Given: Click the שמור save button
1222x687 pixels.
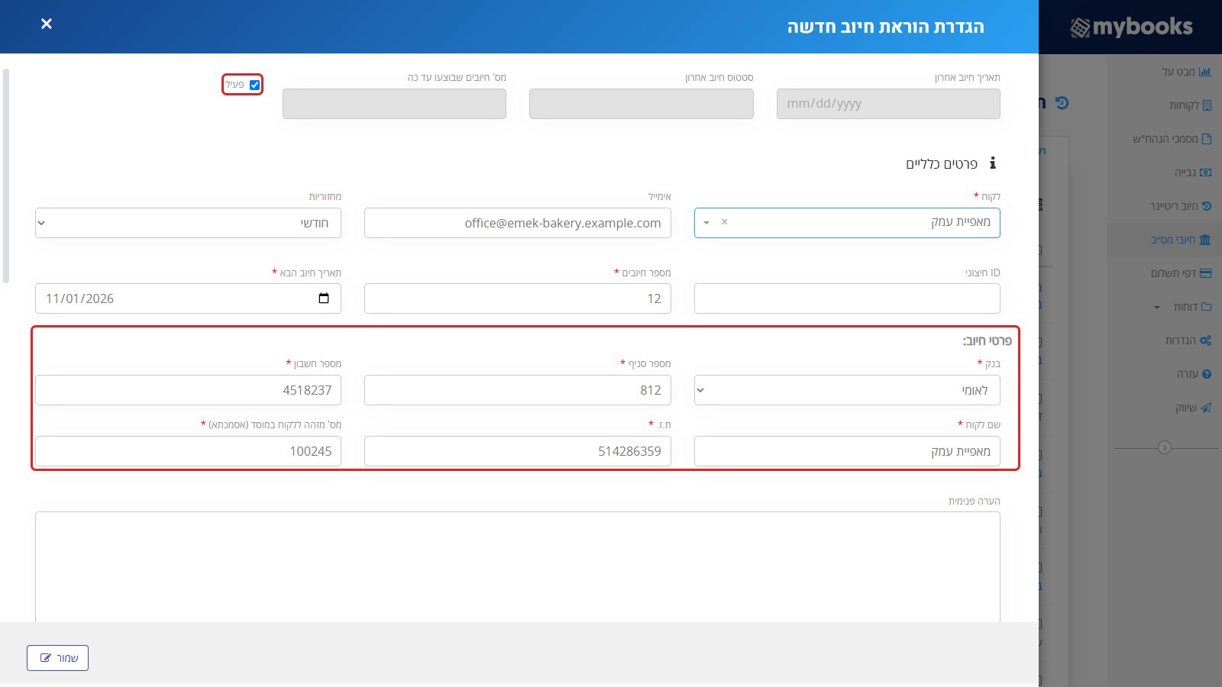Looking at the screenshot, I should pos(57,658).
